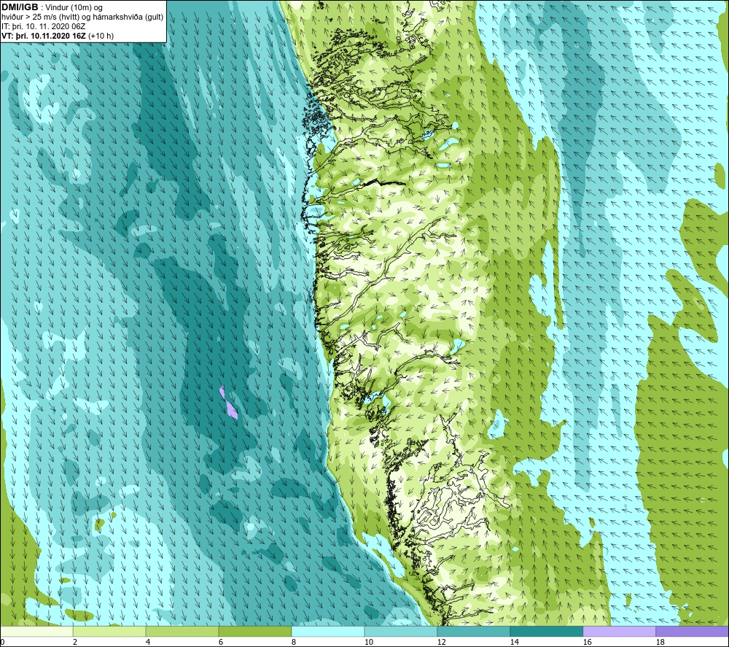Viewport: 729px width, 647px height.
Task: Click the DMI/IGB title text
Action: click(20, 7)
